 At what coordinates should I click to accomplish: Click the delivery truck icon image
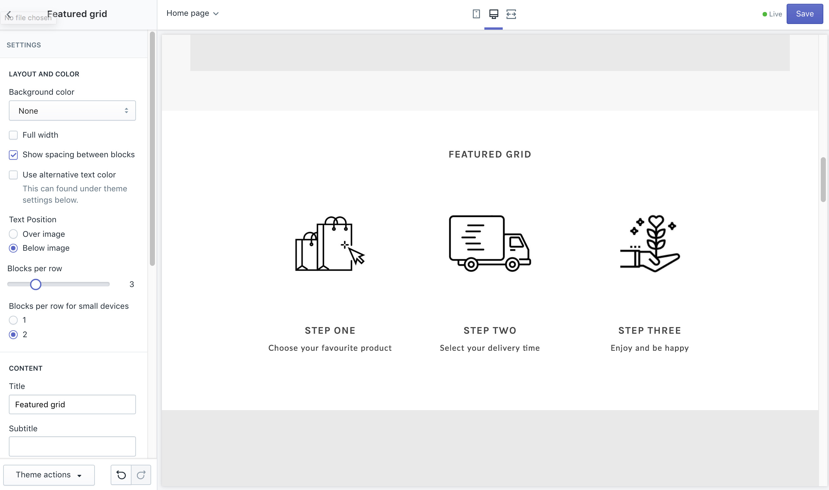pyautogui.click(x=490, y=244)
